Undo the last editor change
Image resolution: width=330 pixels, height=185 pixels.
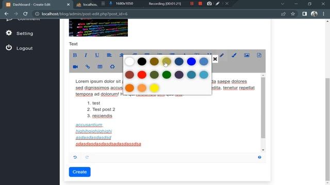[x=75, y=157]
